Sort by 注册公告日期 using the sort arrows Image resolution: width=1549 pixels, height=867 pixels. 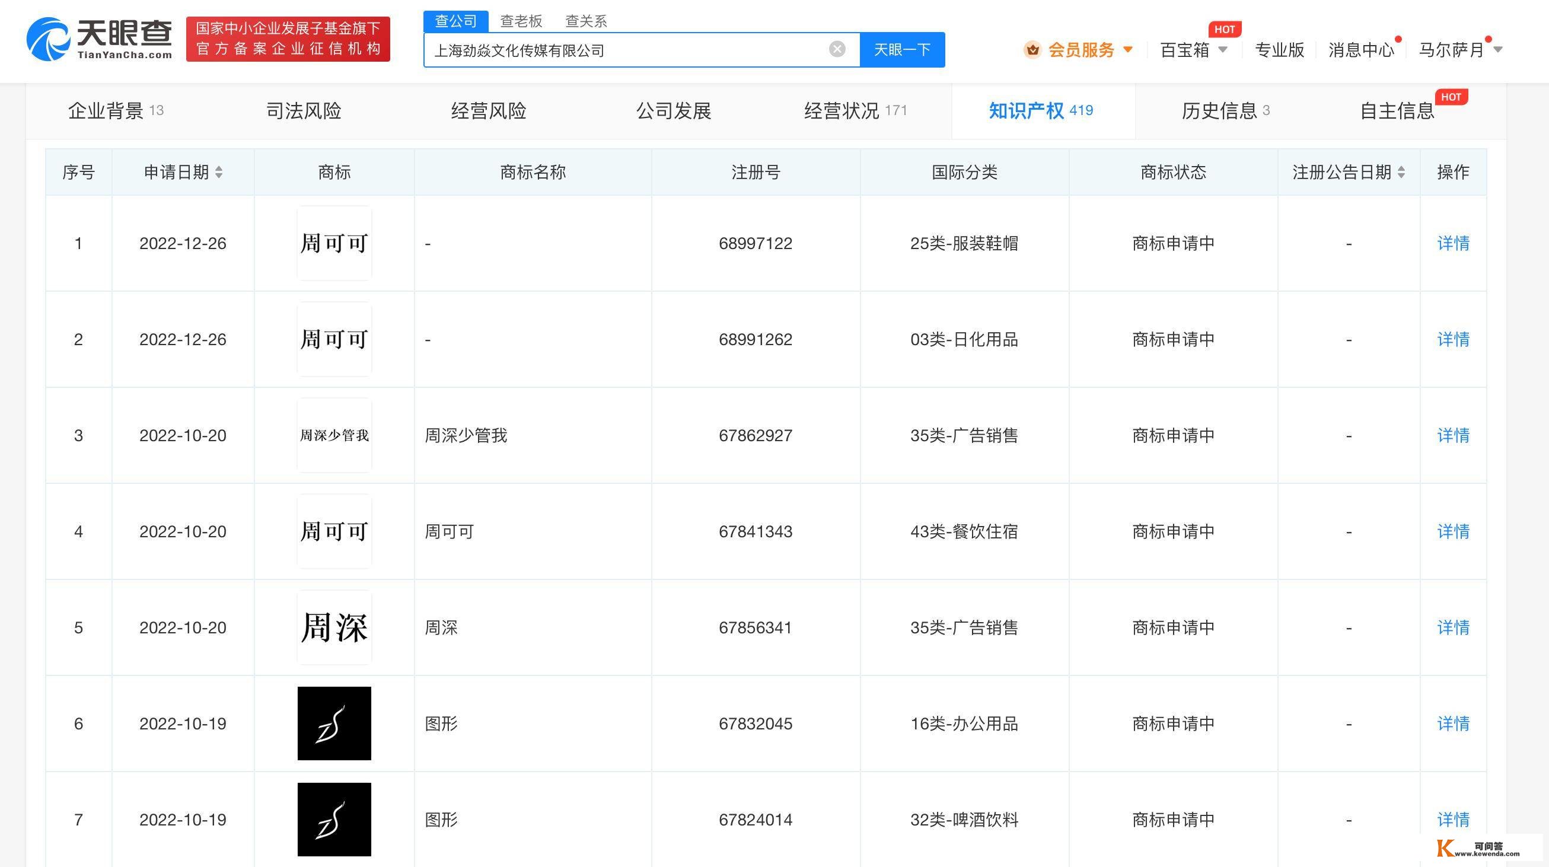point(1401,173)
